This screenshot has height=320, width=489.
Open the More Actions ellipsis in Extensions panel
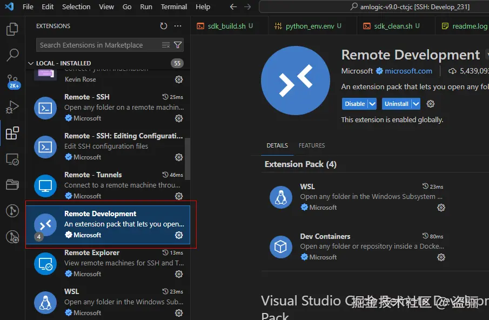pos(178,25)
